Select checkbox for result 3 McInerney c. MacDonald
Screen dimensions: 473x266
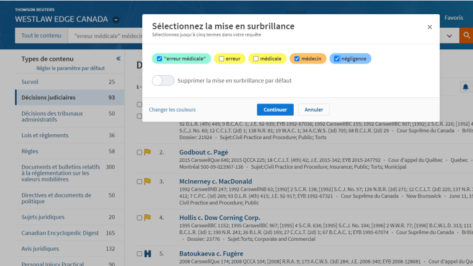pyautogui.click(x=139, y=182)
